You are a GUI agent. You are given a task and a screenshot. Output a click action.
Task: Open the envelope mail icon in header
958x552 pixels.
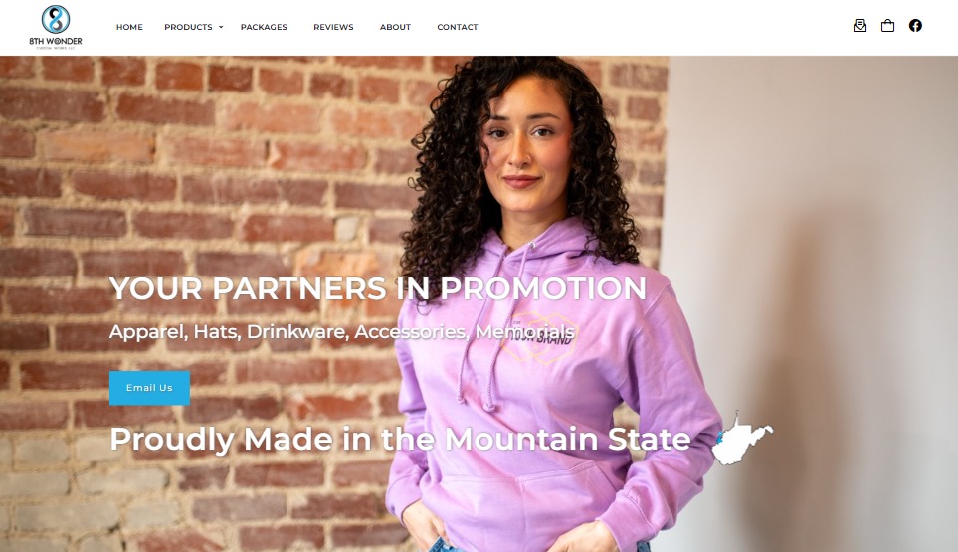[x=860, y=26]
